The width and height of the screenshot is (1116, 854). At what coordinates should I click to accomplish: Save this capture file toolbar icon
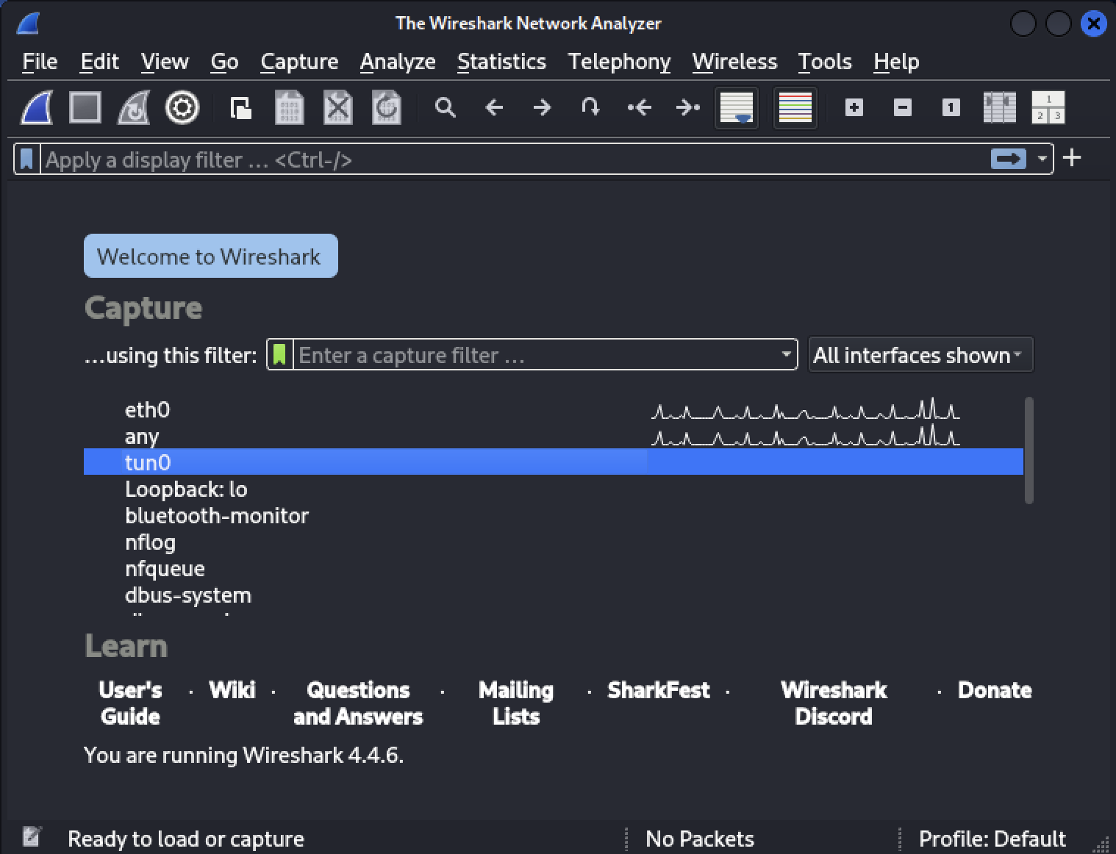[290, 108]
